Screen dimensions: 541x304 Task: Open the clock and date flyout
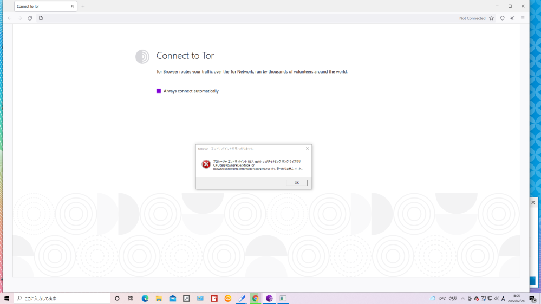pos(516,299)
